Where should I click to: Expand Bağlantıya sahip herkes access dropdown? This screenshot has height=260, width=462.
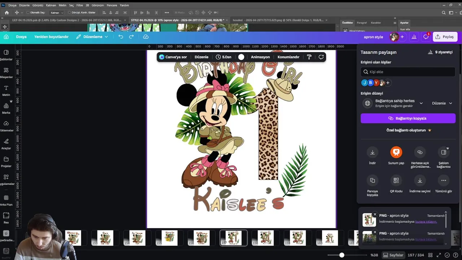(x=421, y=103)
